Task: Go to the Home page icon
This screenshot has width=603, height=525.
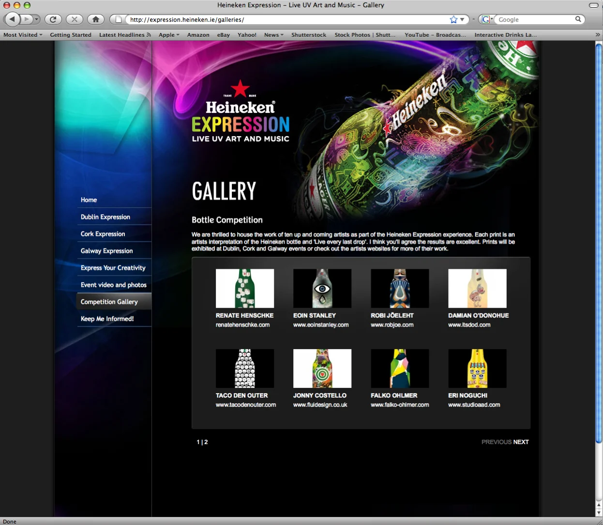Action: pyautogui.click(x=96, y=19)
